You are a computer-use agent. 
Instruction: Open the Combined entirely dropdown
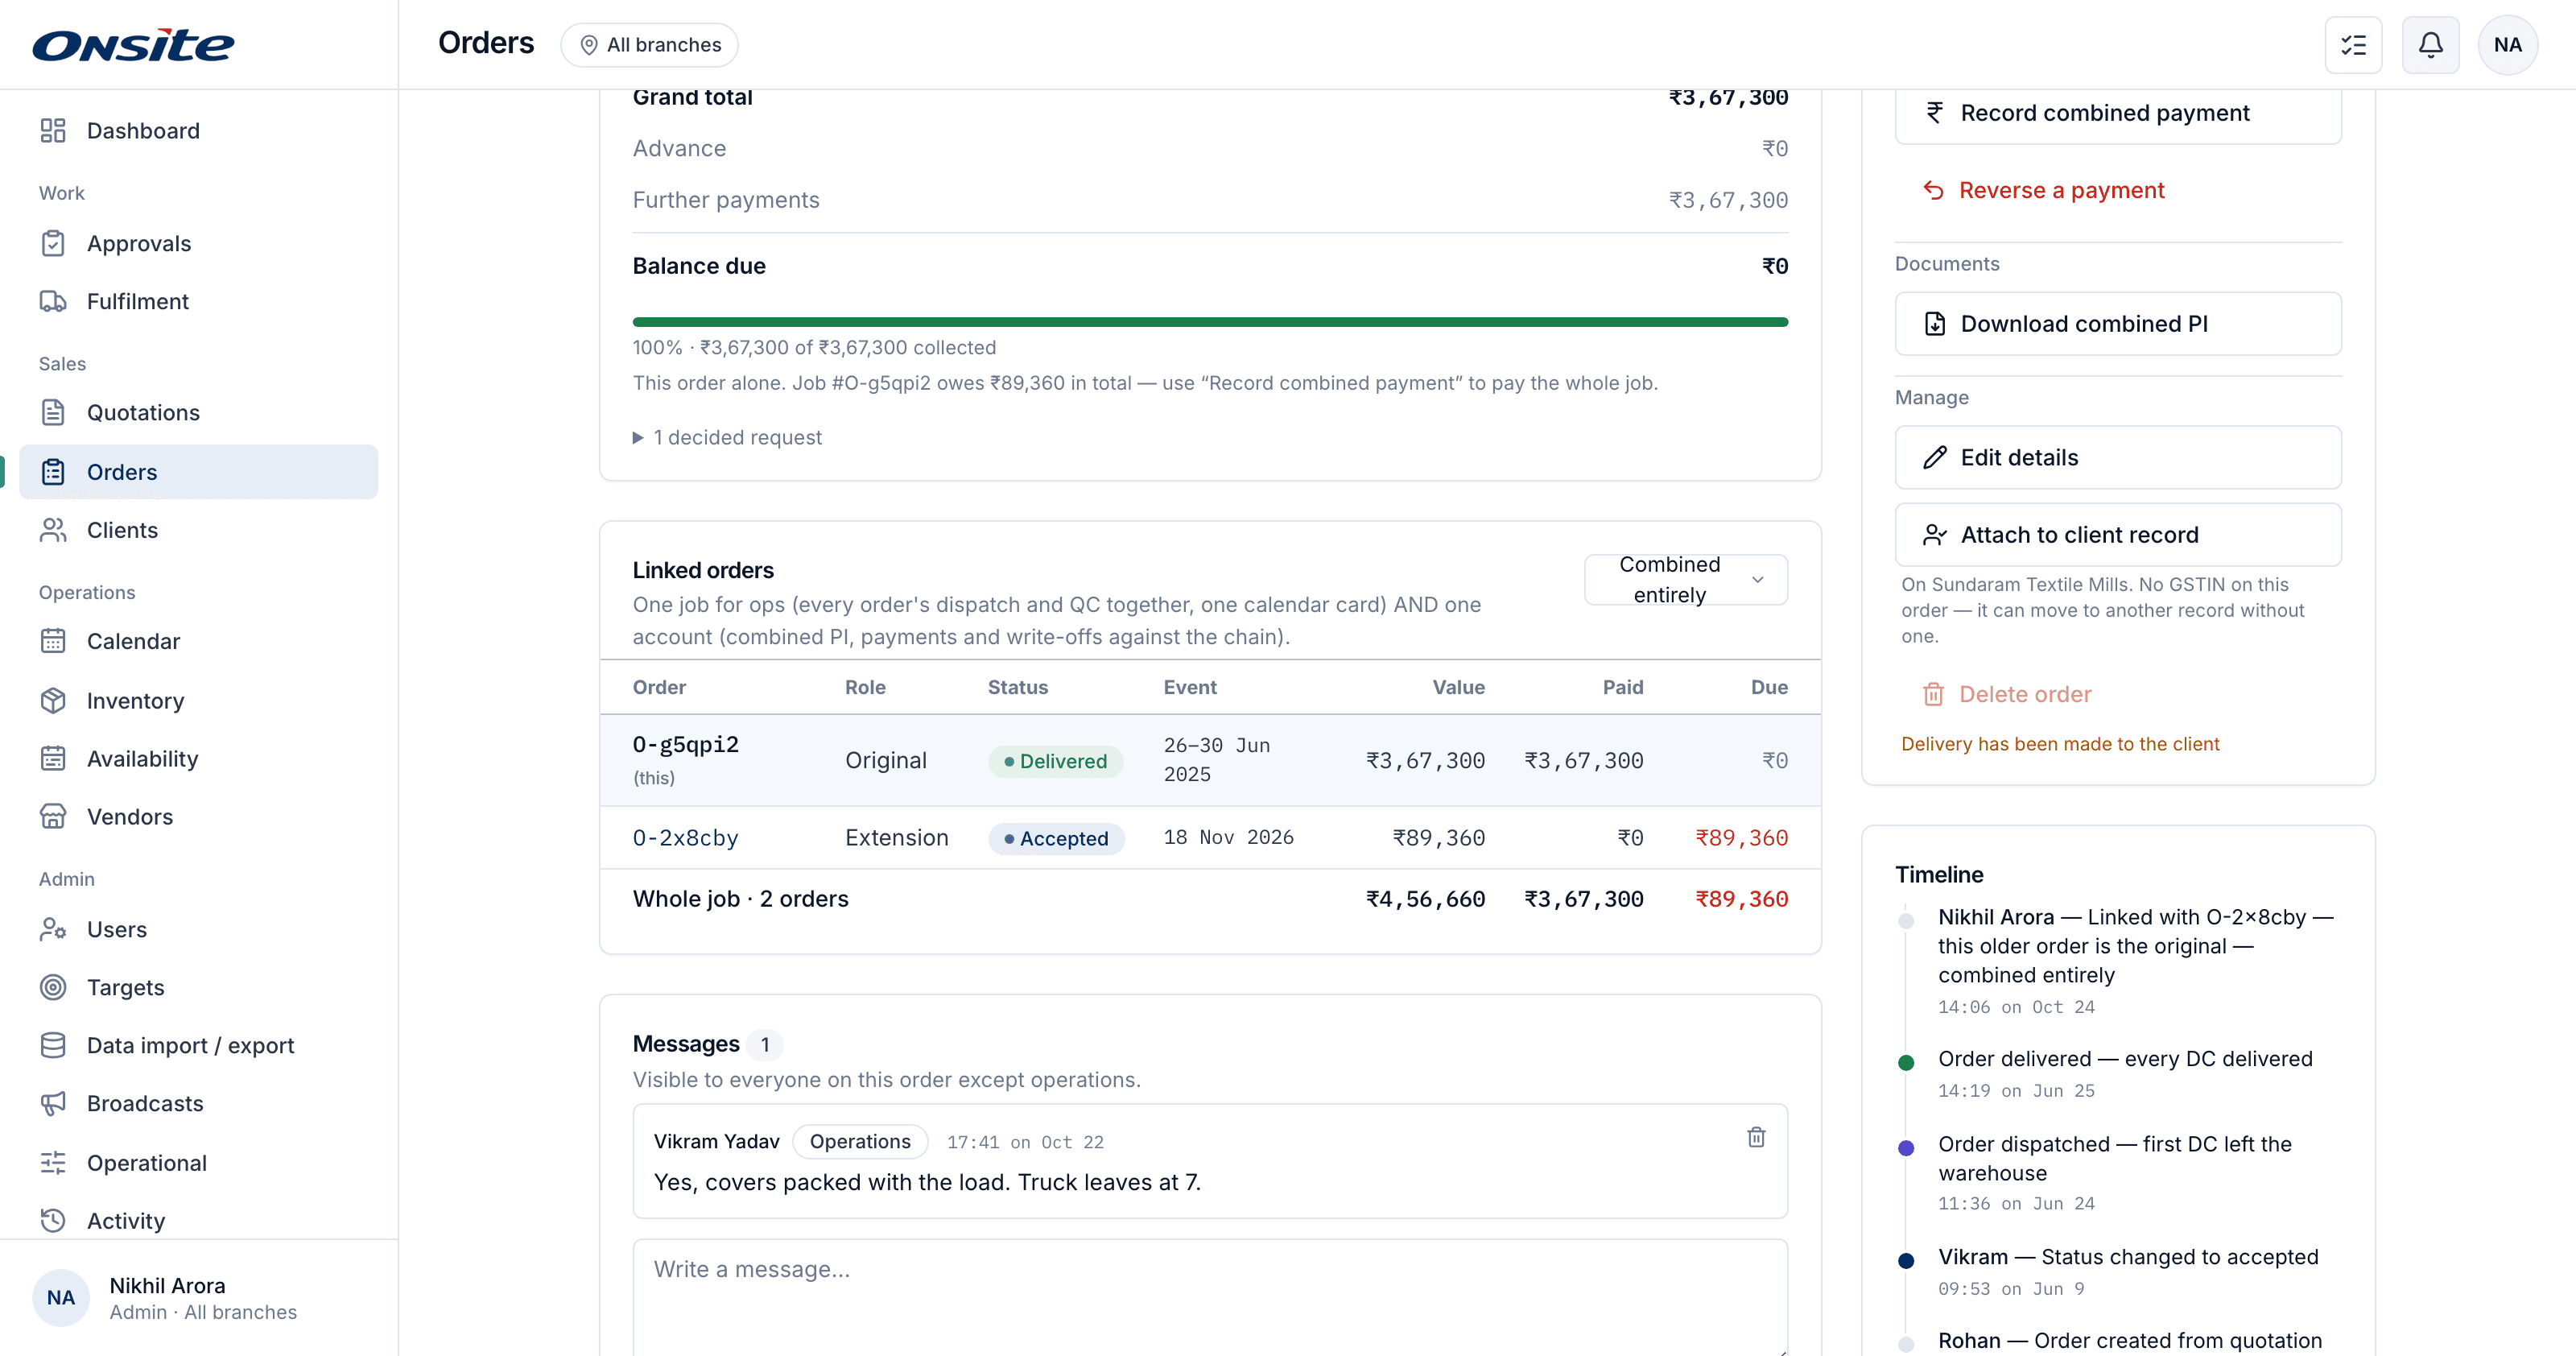coord(1686,580)
